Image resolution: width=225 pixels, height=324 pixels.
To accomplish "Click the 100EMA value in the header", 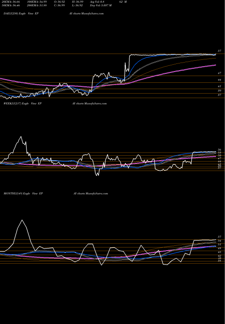I will (x=37, y=2).
